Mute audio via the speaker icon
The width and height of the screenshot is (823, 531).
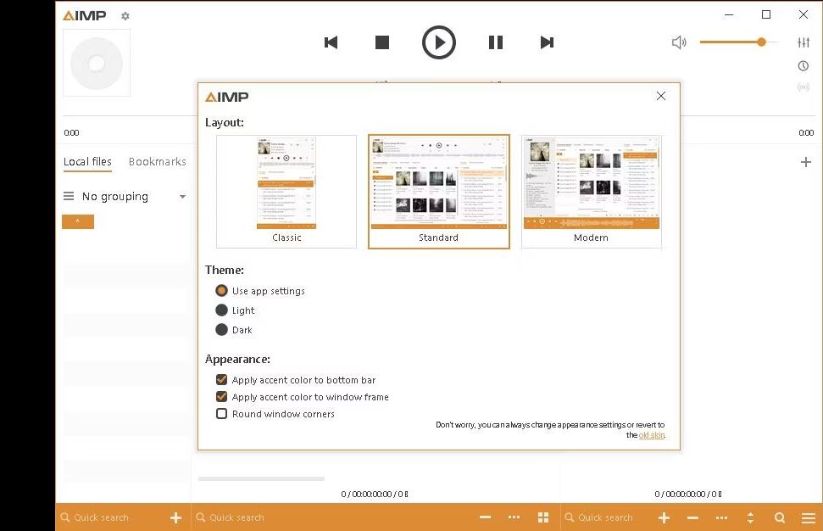point(679,42)
